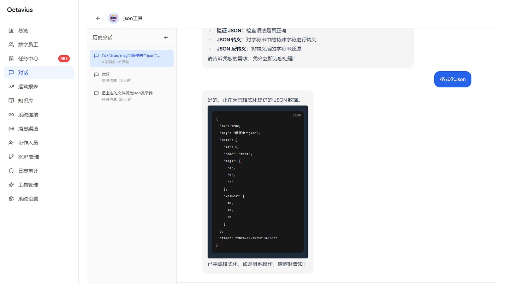
Task: Click the 系统连接 link icon
Action: click(11, 115)
